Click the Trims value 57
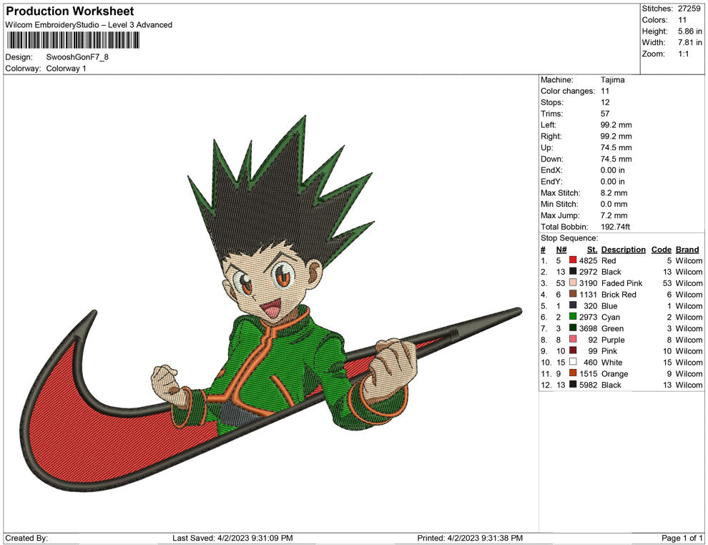 tap(604, 113)
